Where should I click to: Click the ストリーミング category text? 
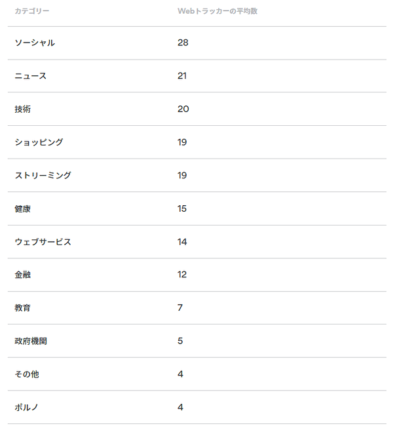pyautogui.click(x=43, y=176)
